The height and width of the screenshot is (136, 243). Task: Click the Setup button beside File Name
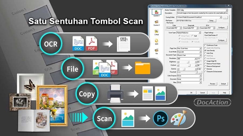(212, 21)
